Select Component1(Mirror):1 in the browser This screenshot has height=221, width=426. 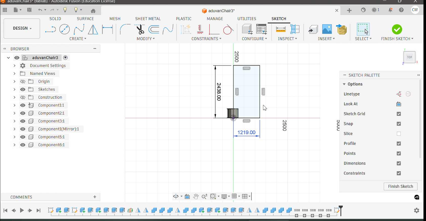(59, 129)
